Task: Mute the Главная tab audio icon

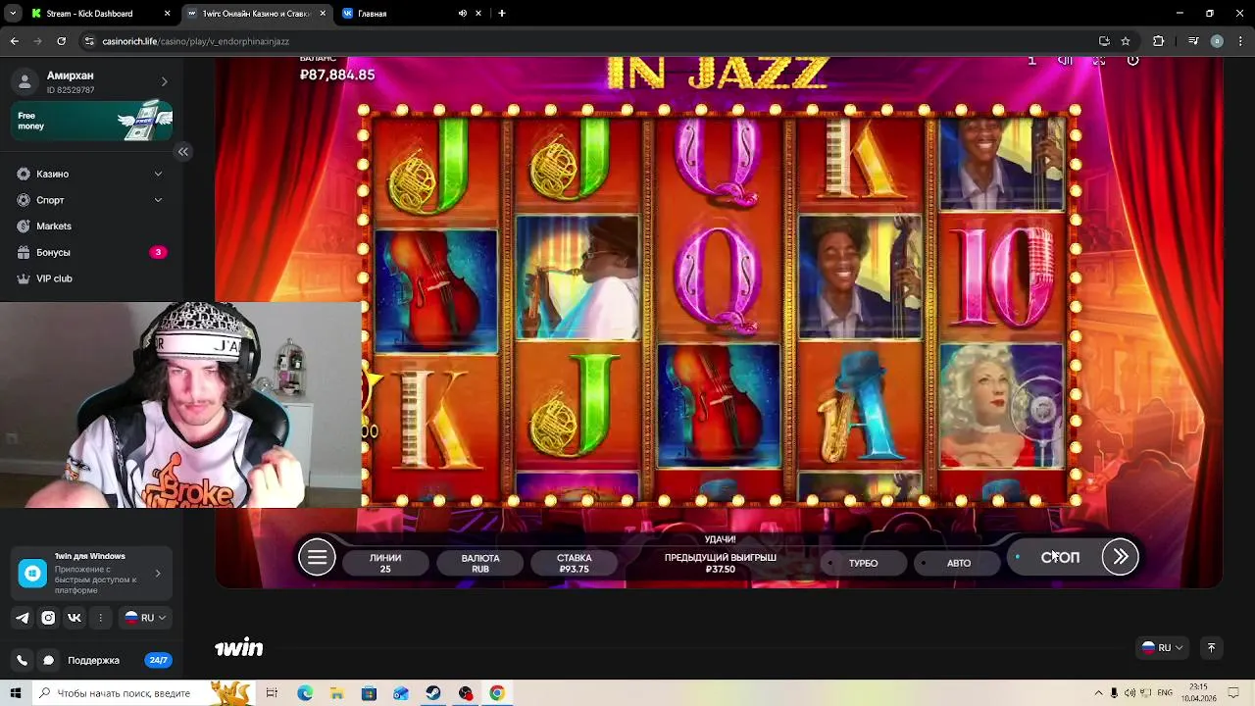Action: tap(462, 14)
